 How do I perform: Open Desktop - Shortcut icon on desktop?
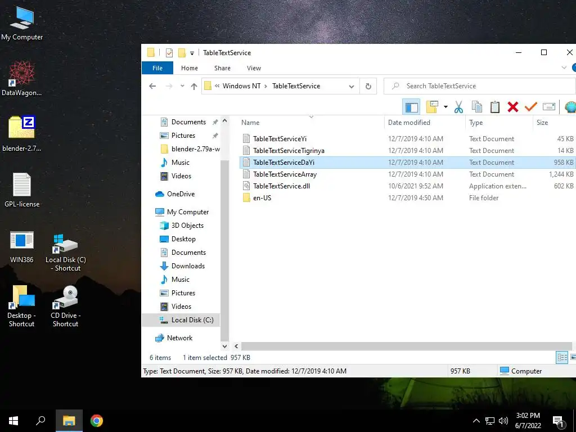22,307
